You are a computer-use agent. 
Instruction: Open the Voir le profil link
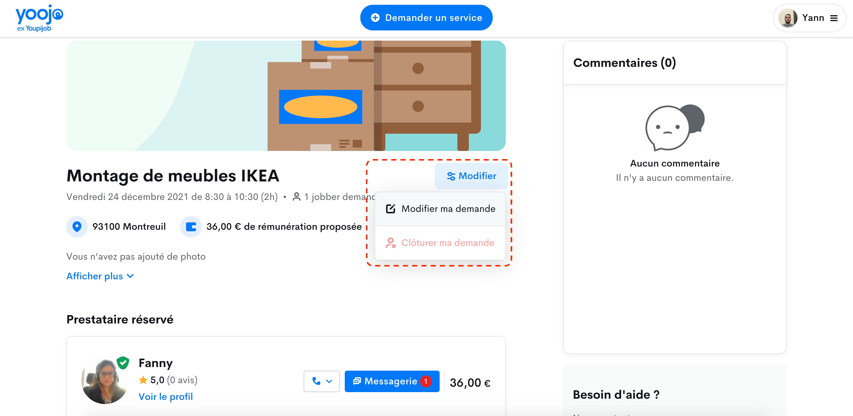pyautogui.click(x=165, y=397)
